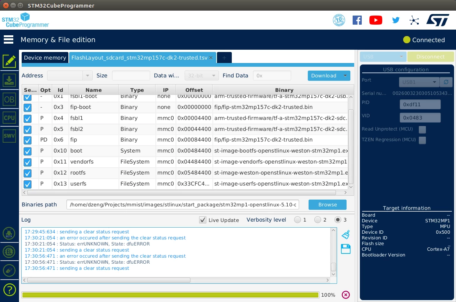Click the Browse button
The height and width of the screenshot is (302, 456).
pyautogui.click(x=328, y=204)
